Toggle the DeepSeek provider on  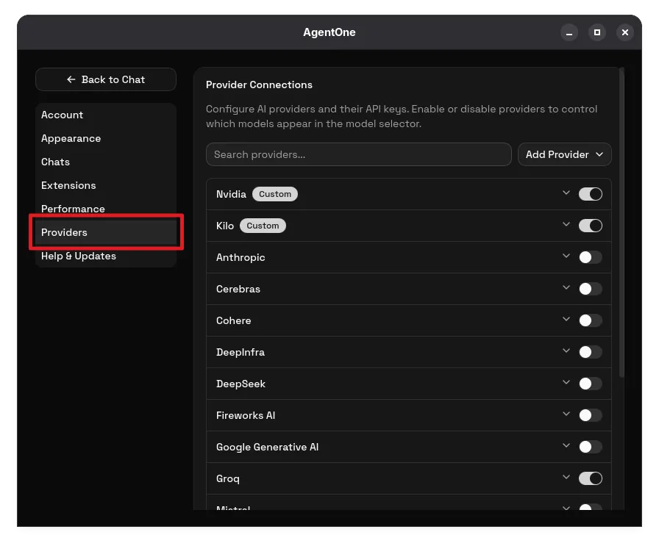(x=591, y=384)
